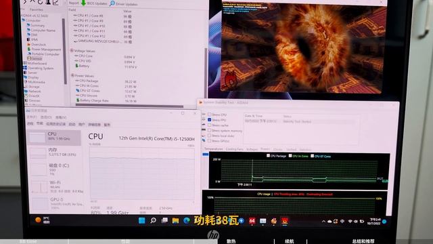This screenshot has height=244, width=433.
Task: Show hidden tray icons chevron
Action: pos(323,222)
